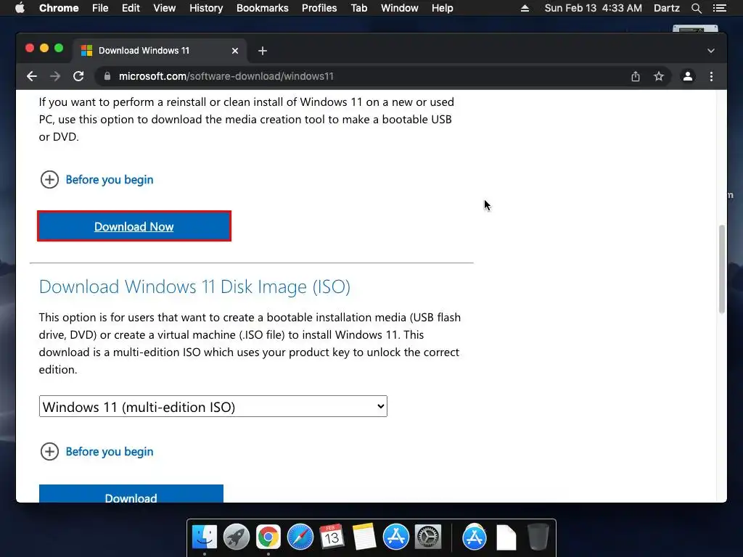This screenshot has height=557, width=743.
Task: Open Notification Center list icon
Action: coord(719,8)
